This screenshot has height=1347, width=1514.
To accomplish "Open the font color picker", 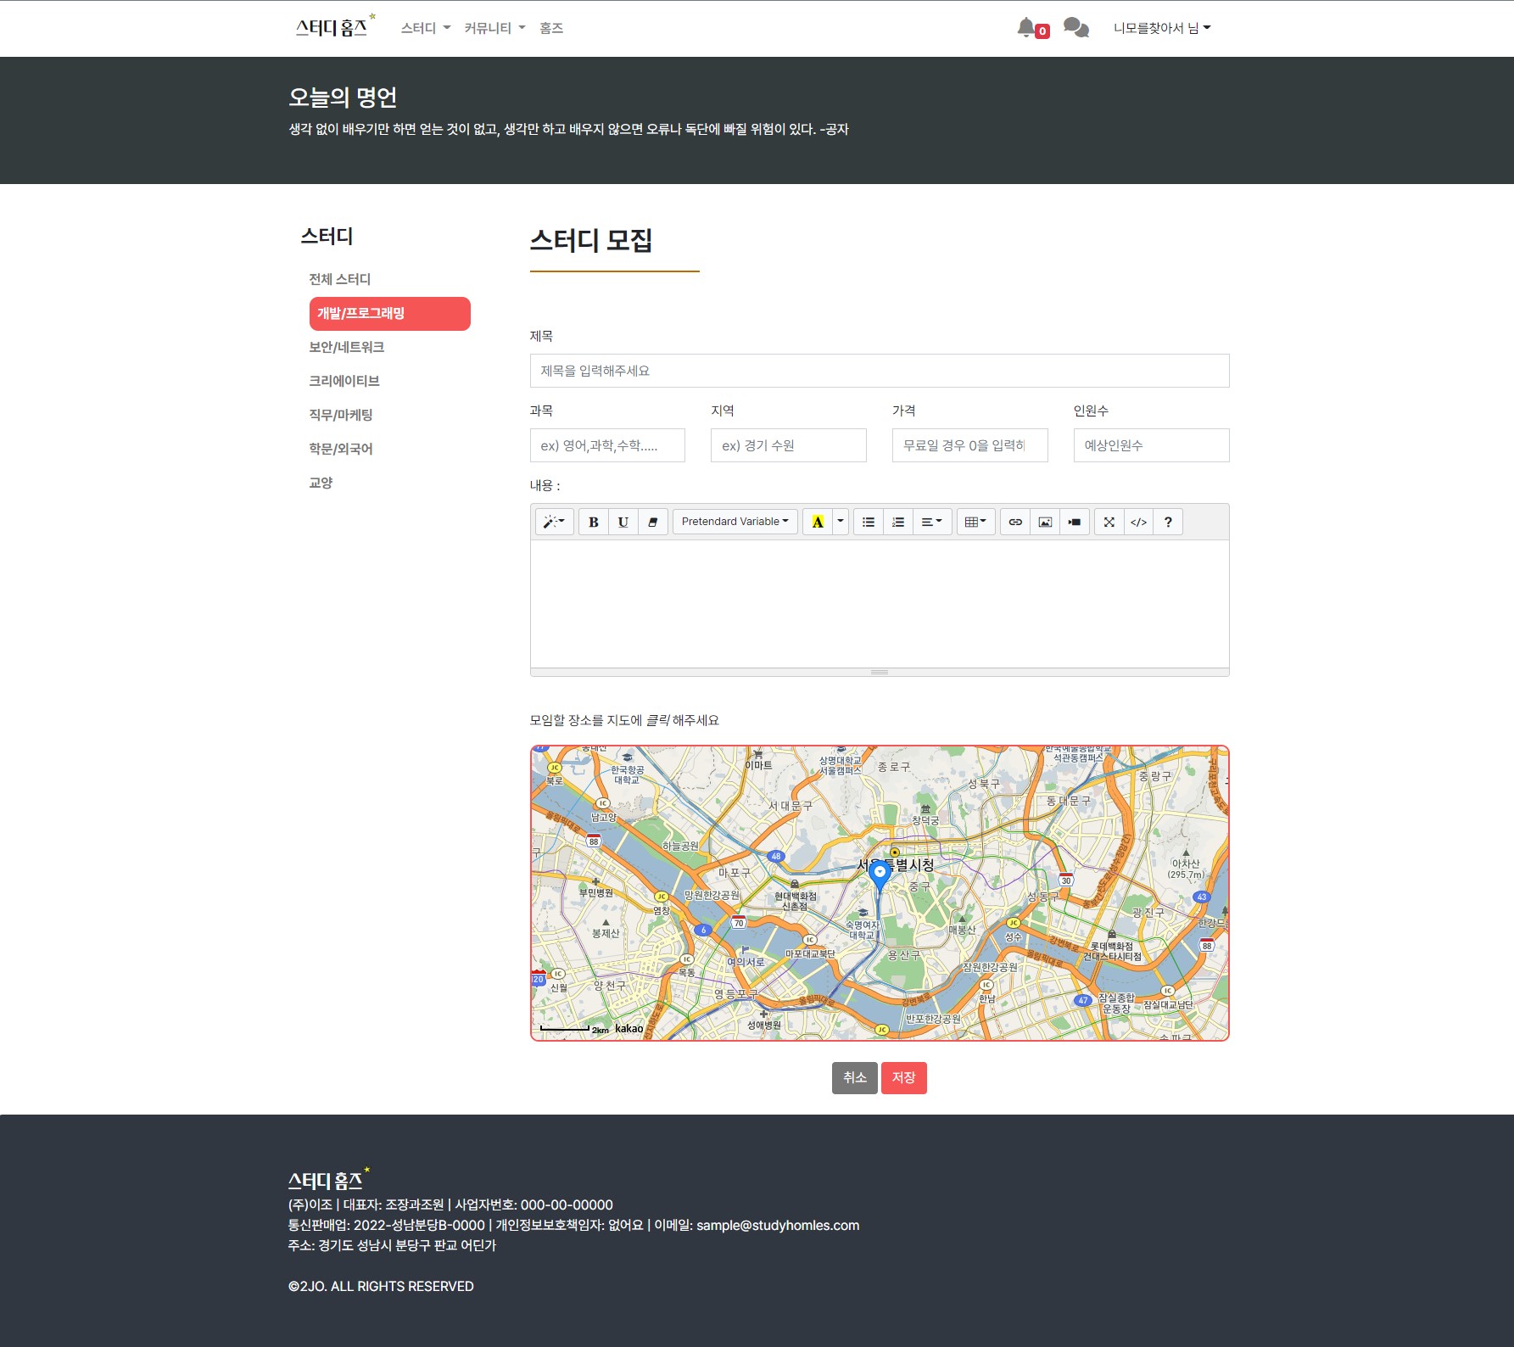I will click(817, 522).
